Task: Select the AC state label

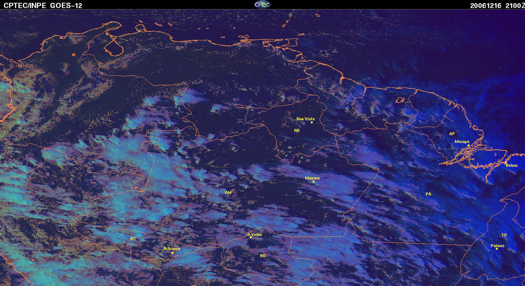Action: tap(133, 239)
